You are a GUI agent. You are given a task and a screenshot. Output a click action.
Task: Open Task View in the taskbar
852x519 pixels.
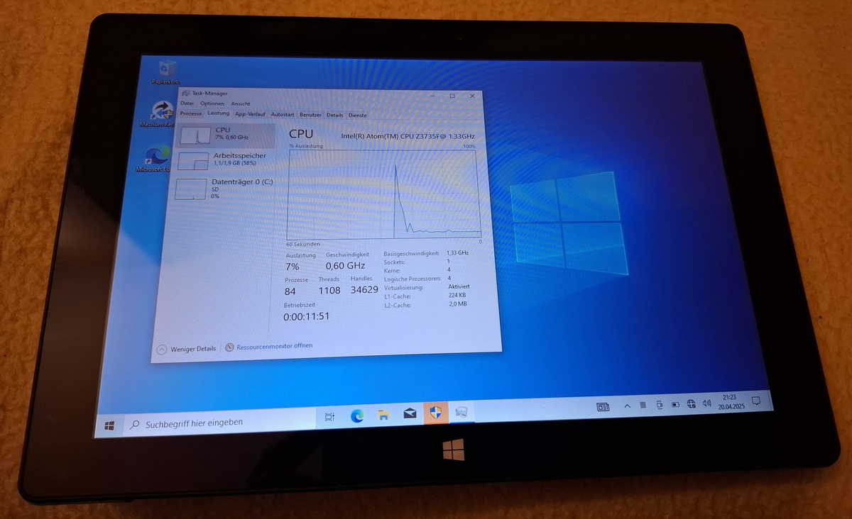(329, 418)
